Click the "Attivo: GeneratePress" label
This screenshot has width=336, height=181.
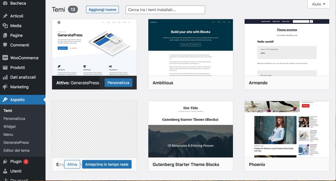78,83
